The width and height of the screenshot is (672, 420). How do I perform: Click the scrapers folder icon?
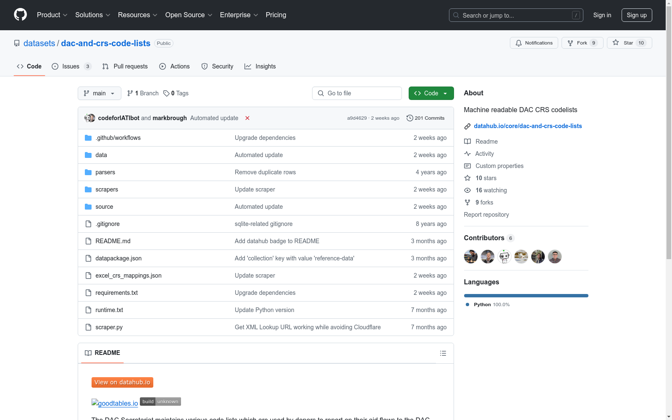(88, 189)
